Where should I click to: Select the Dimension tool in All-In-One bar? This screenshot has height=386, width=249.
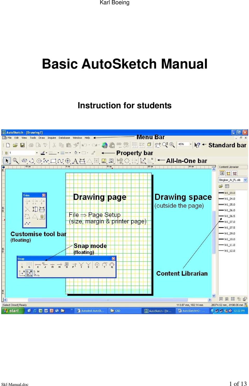tap(82, 161)
